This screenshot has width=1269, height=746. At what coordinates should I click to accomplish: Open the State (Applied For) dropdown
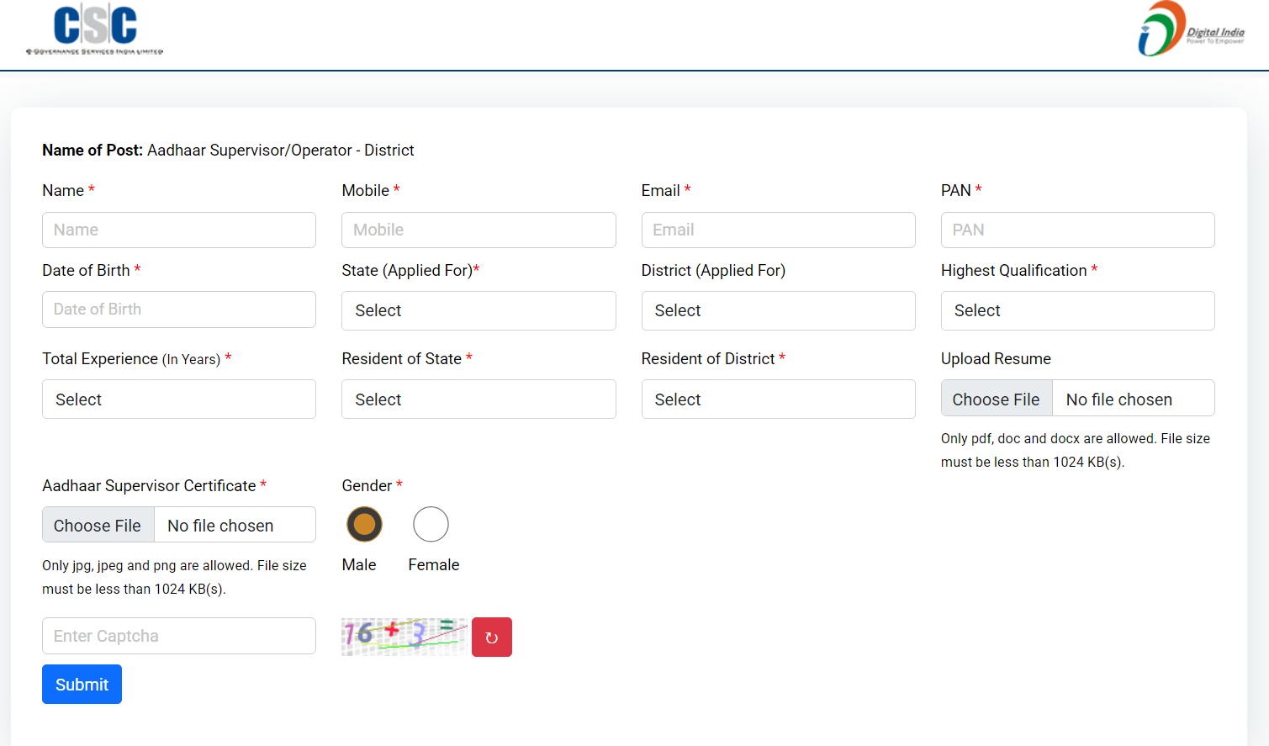point(479,311)
